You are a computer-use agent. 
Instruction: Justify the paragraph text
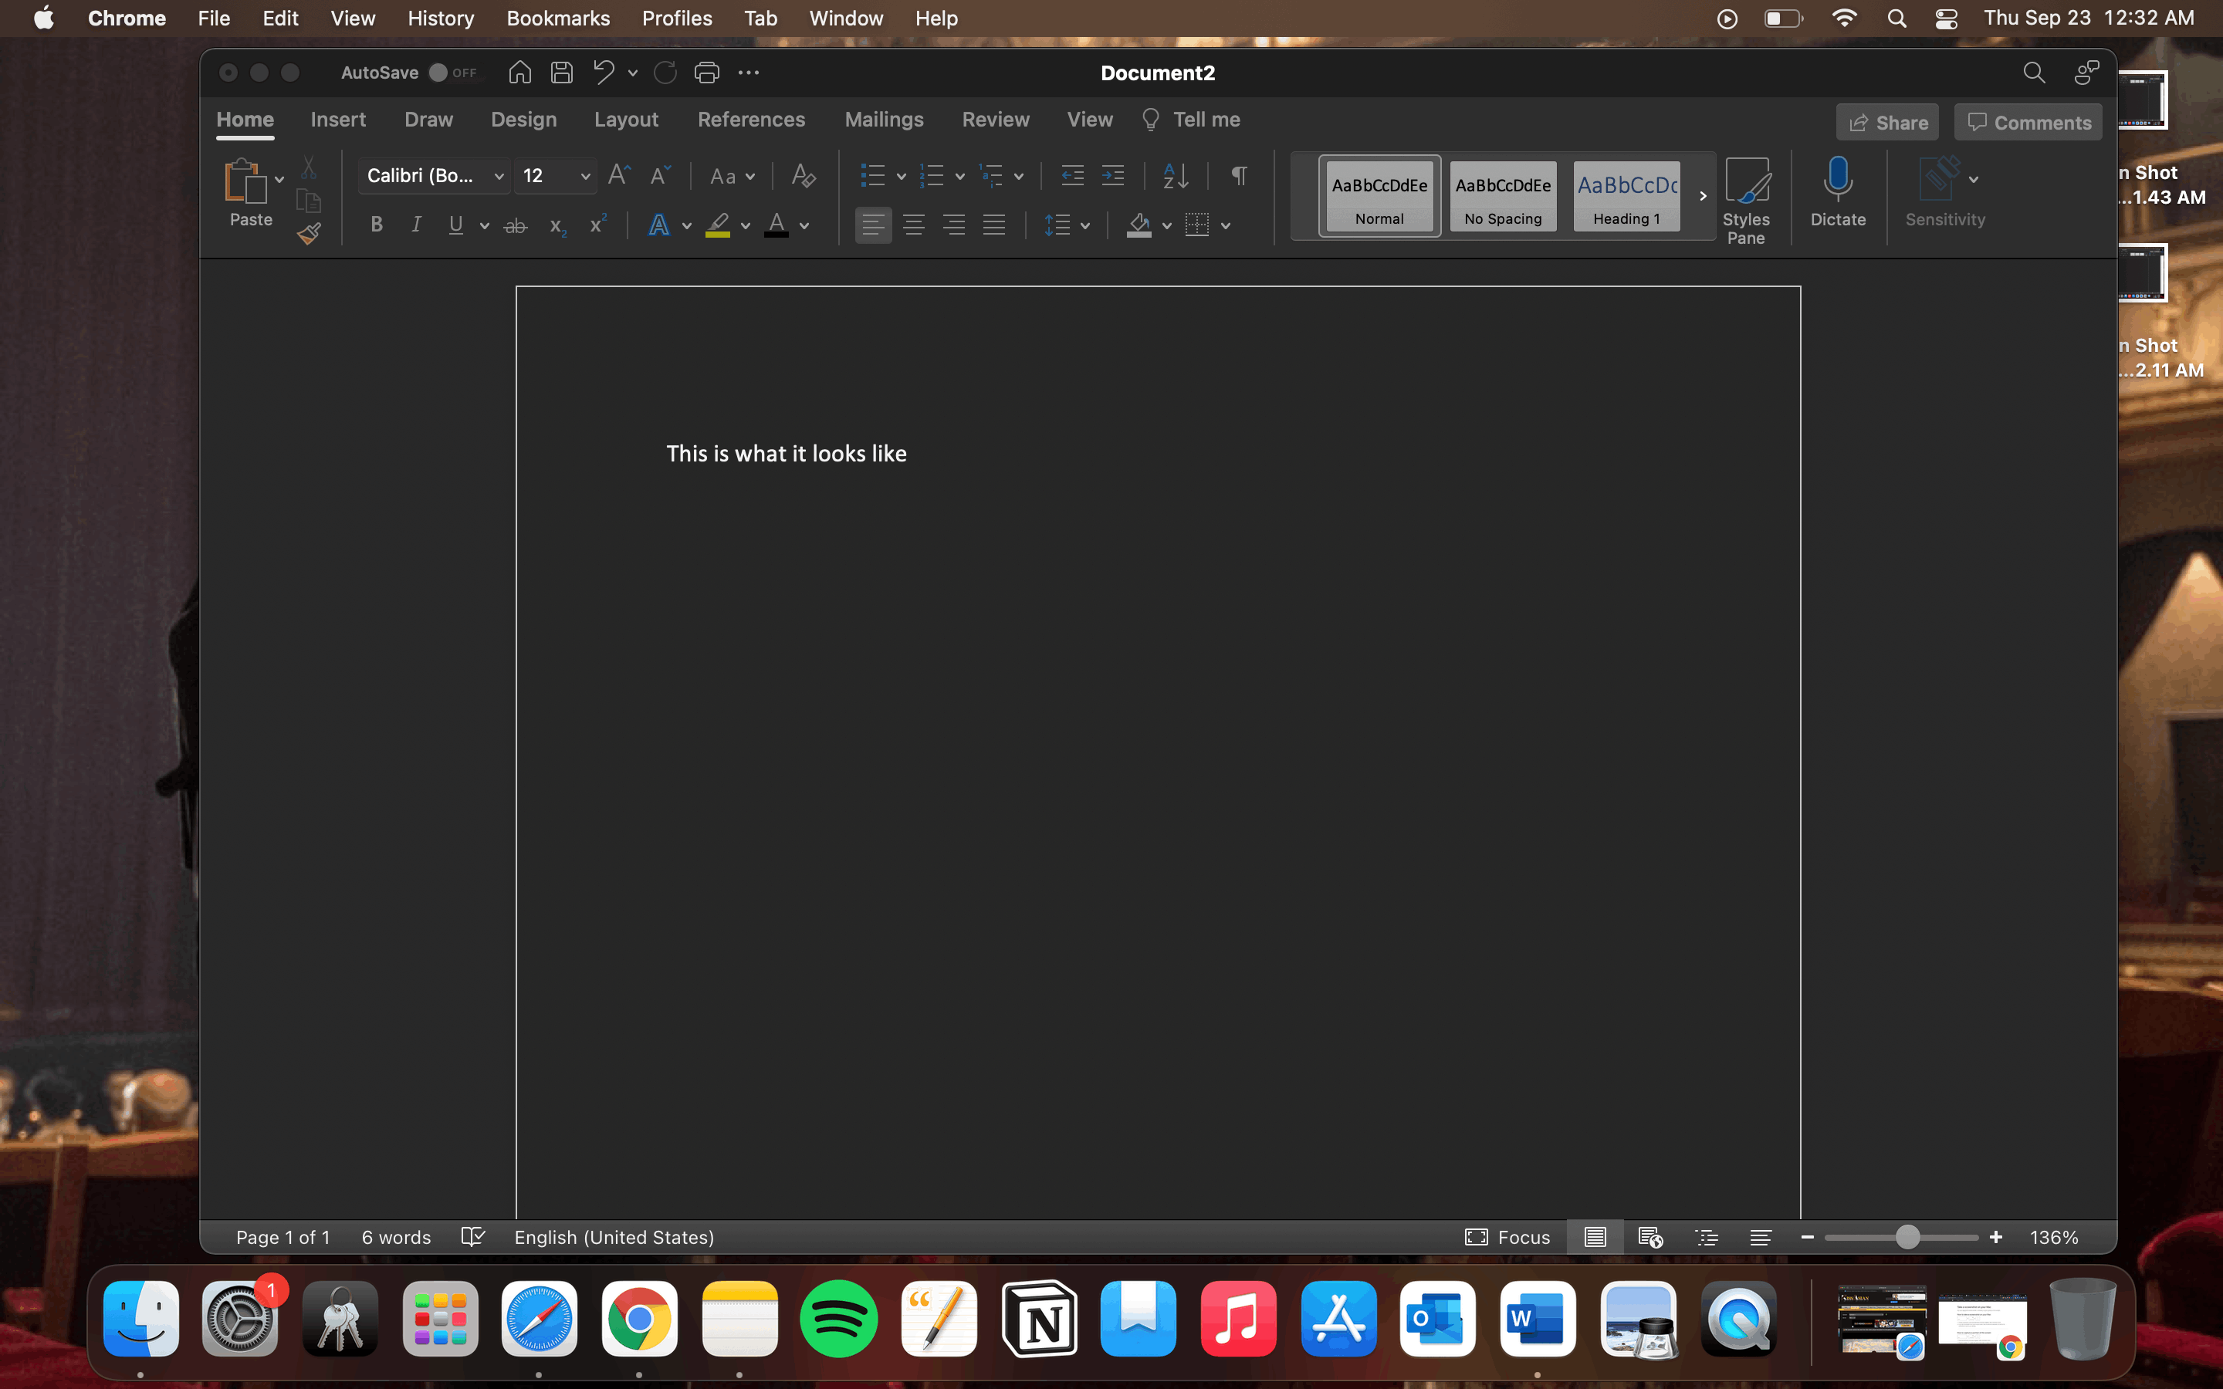point(994,225)
